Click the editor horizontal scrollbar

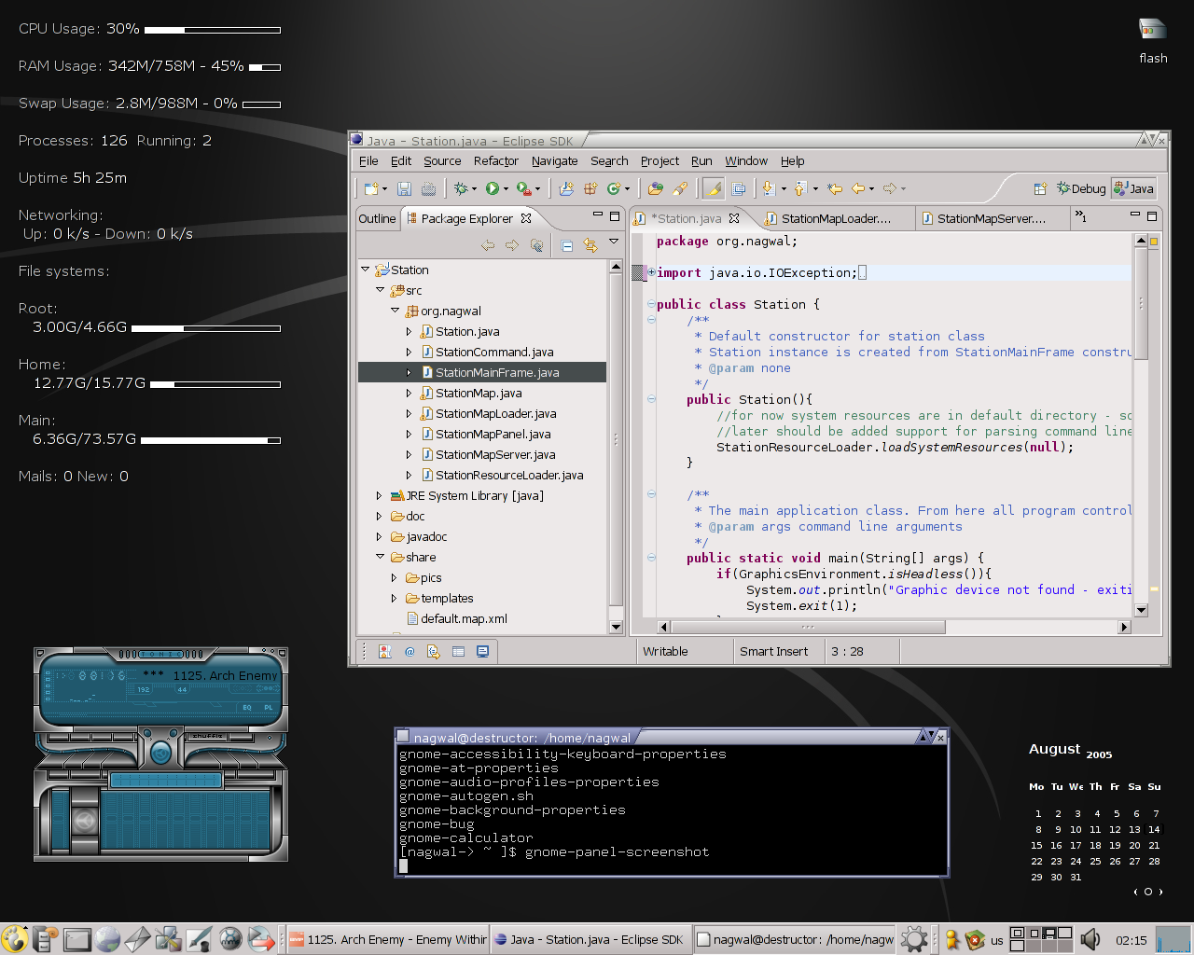(808, 627)
